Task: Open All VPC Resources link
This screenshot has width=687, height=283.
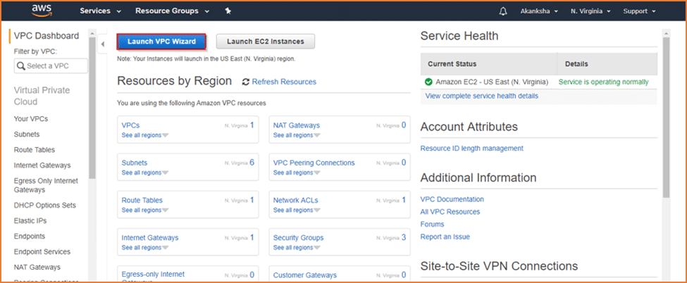Action: tap(450, 212)
